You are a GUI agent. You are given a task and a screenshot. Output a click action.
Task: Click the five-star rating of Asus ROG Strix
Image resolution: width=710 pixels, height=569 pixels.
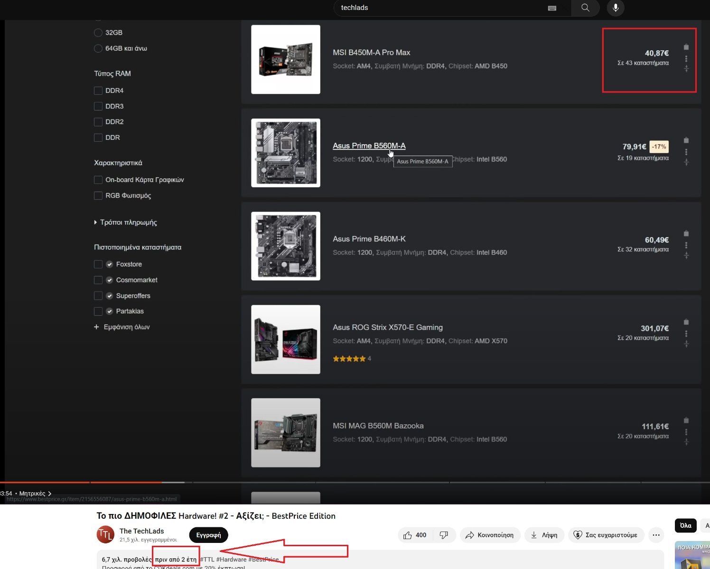[349, 359]
